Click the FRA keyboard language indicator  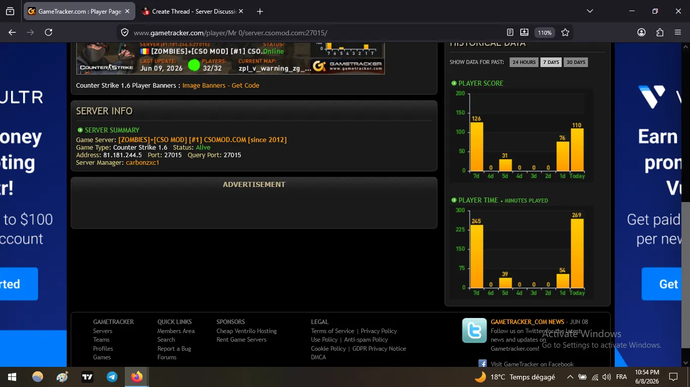(x=622, y=377)
